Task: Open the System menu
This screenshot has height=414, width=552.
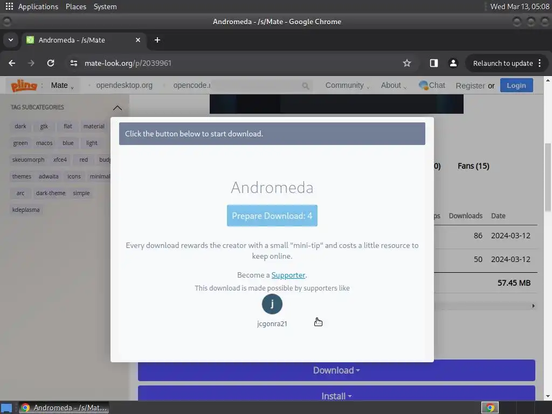Action: tap(105, 6)
